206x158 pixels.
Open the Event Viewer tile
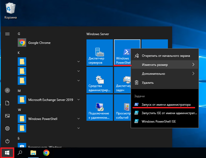click(122, 108)
